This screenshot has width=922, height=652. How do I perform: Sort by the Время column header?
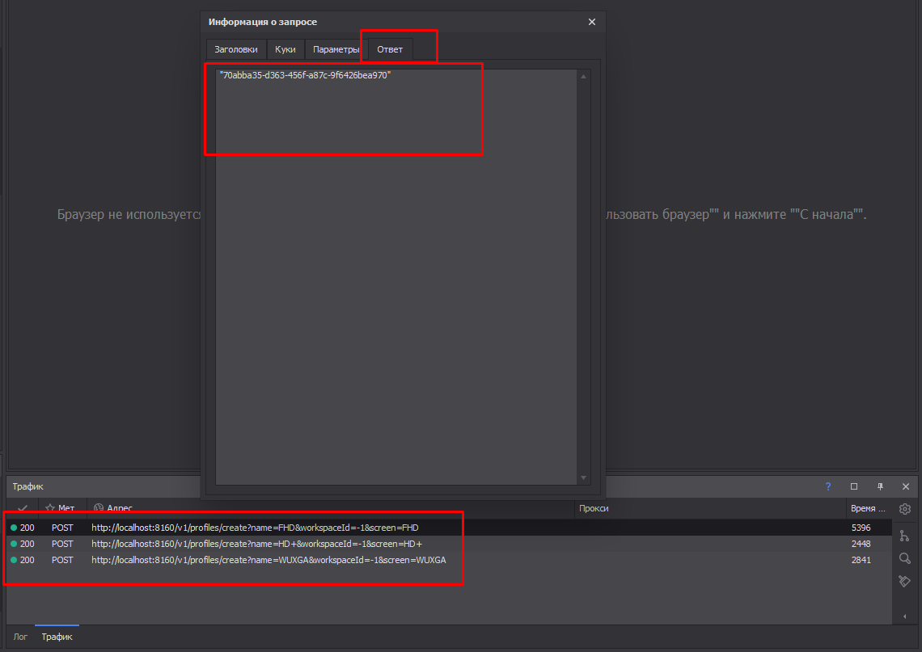coord(868,509)
